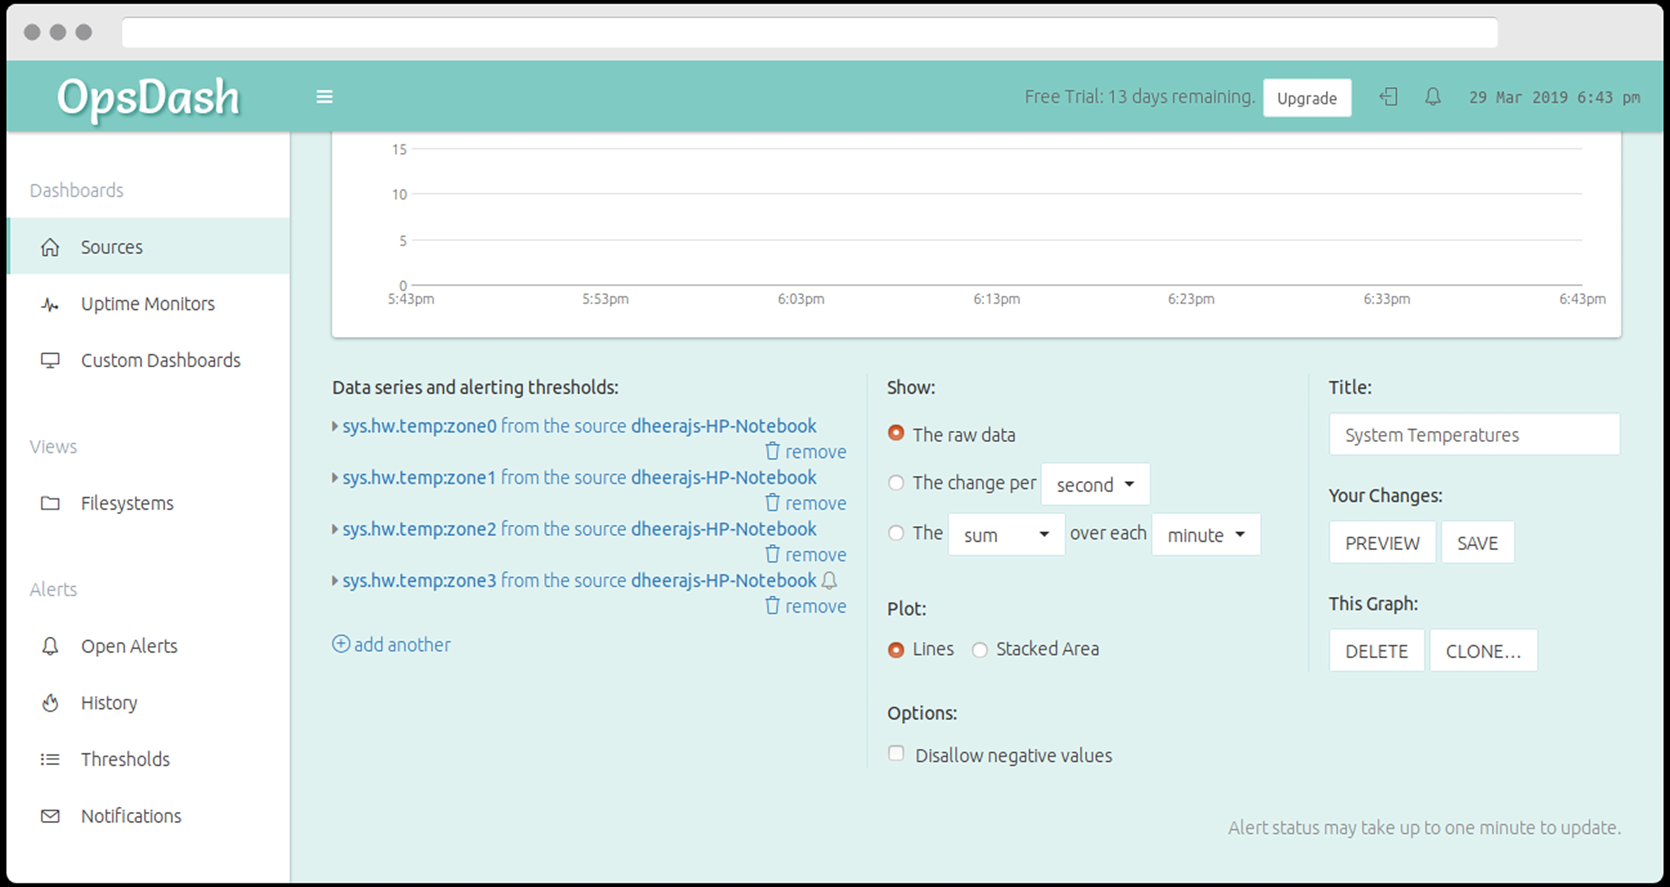Click the hamburger menu icon in the header
Image resolution: width=1670 pixels, height=887 pixels.
click(324, 97)
